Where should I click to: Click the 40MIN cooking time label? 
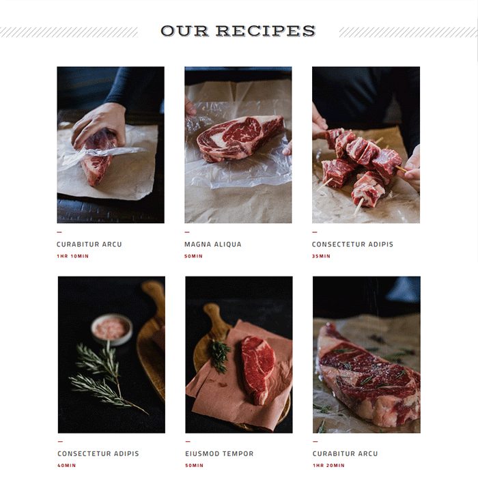click(x=66, y=466)
